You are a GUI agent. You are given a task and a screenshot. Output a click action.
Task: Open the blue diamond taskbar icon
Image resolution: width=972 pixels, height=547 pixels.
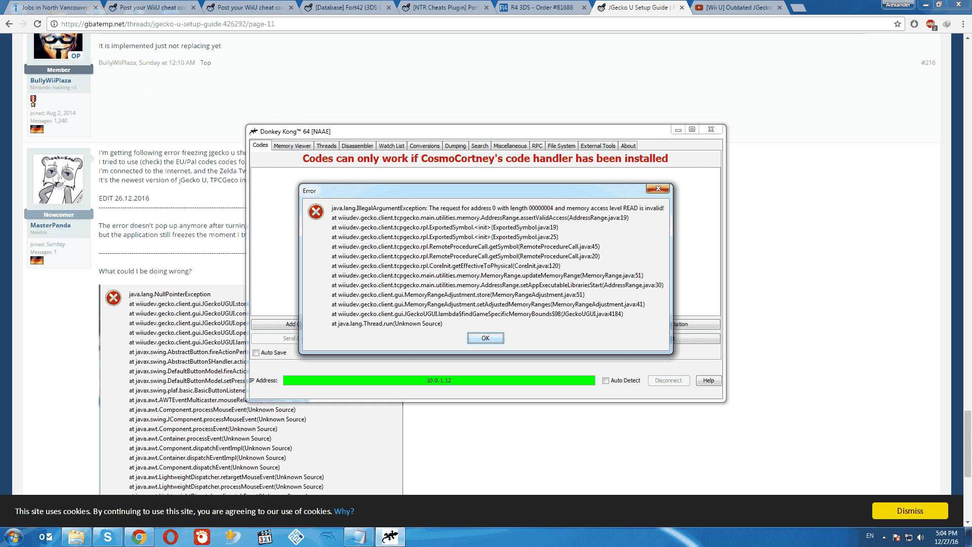[296, 537]
